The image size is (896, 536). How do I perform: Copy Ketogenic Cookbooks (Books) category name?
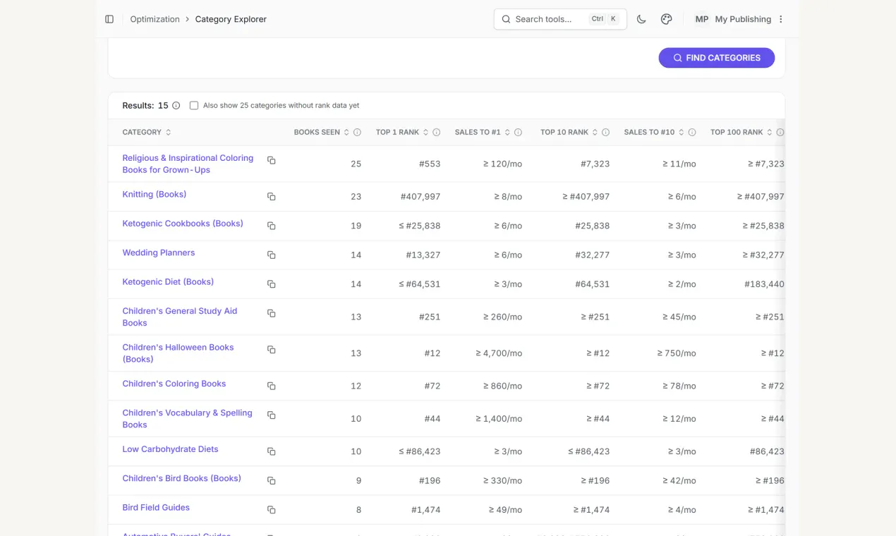pyautogui.click(x=271, y=226)
